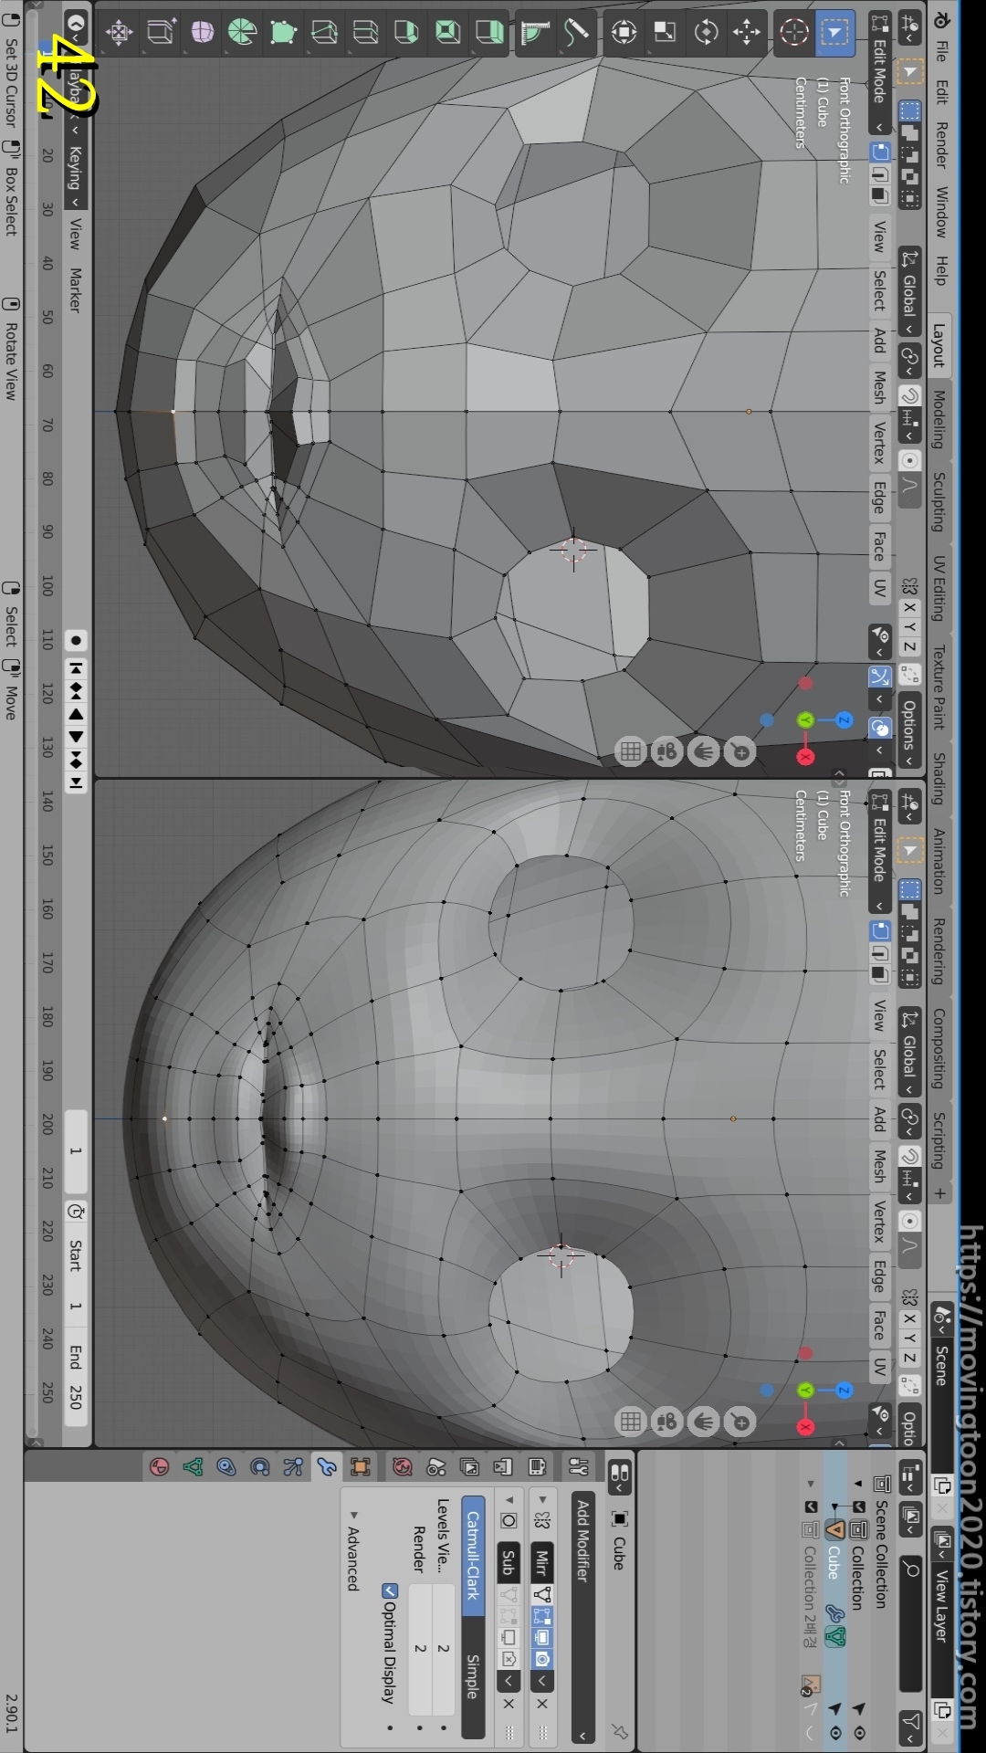Jump to end frame in timeline
The height and width of the screenshot is (1753, 986).
(76, 782)
